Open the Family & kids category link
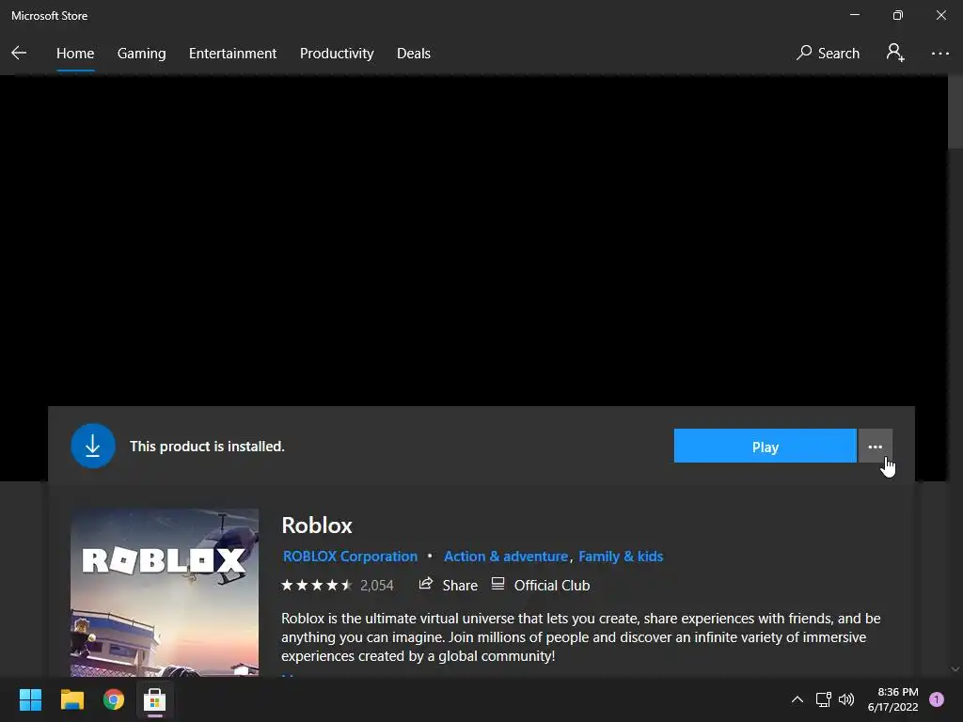 pyautogui.click(x=621, y=557)
